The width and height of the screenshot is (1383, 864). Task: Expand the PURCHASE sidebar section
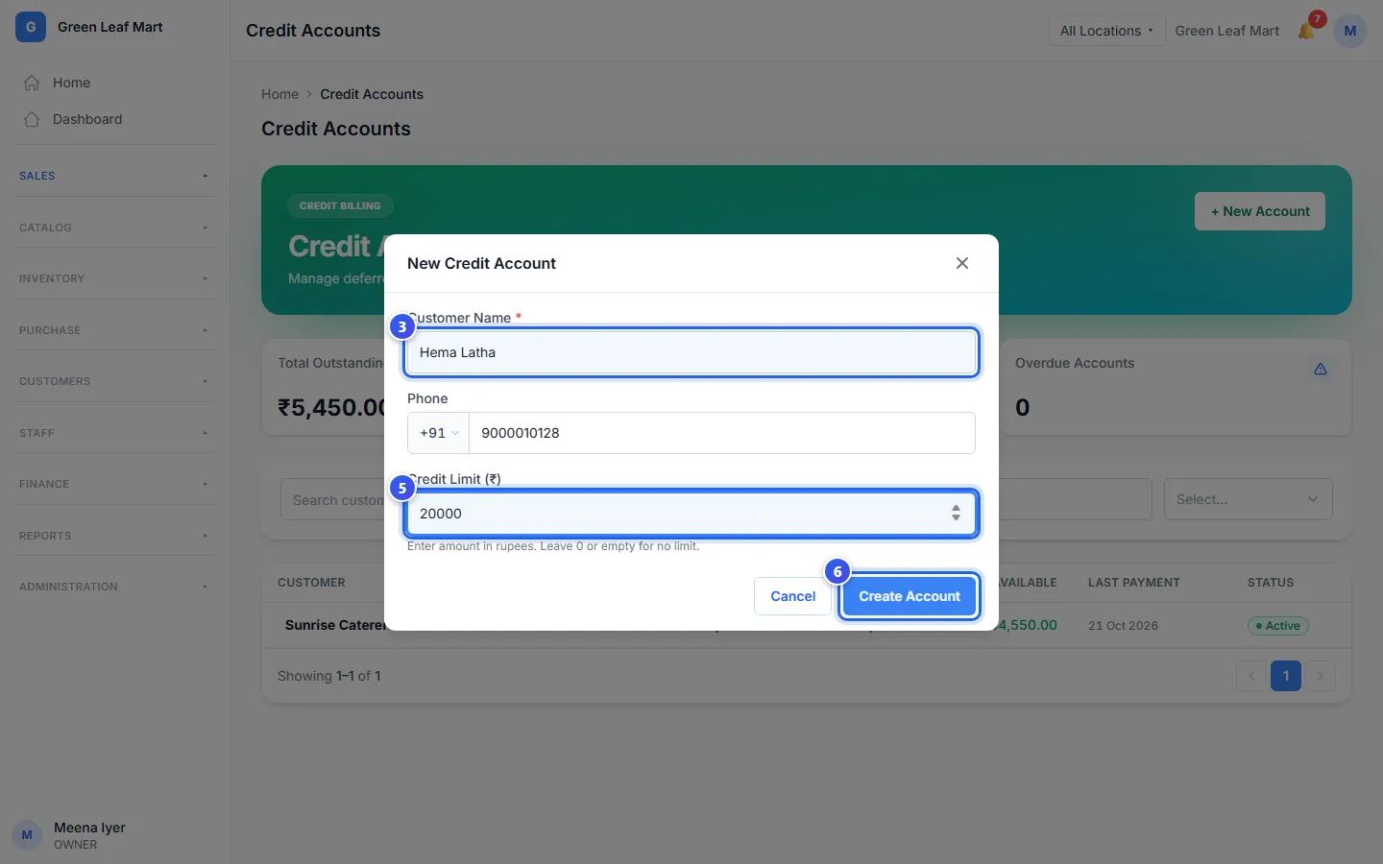(x=115, y=330)
